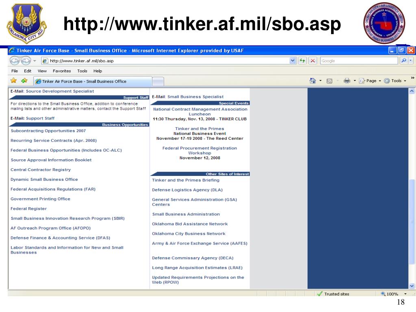Open Defense Finance & Accounting Service link
The height and width of the screenshot is (312, 416).
coord(60,238)
